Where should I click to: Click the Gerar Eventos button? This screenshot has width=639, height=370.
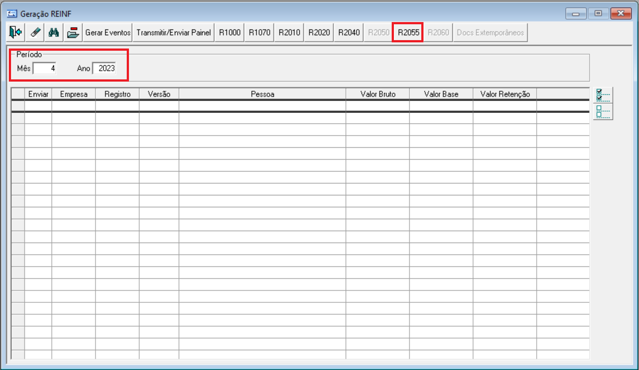(x=108, y=33)
